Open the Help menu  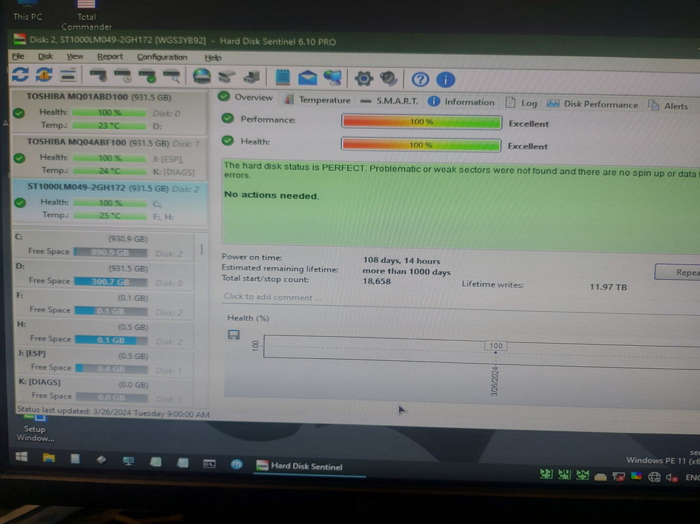(213, 58)
